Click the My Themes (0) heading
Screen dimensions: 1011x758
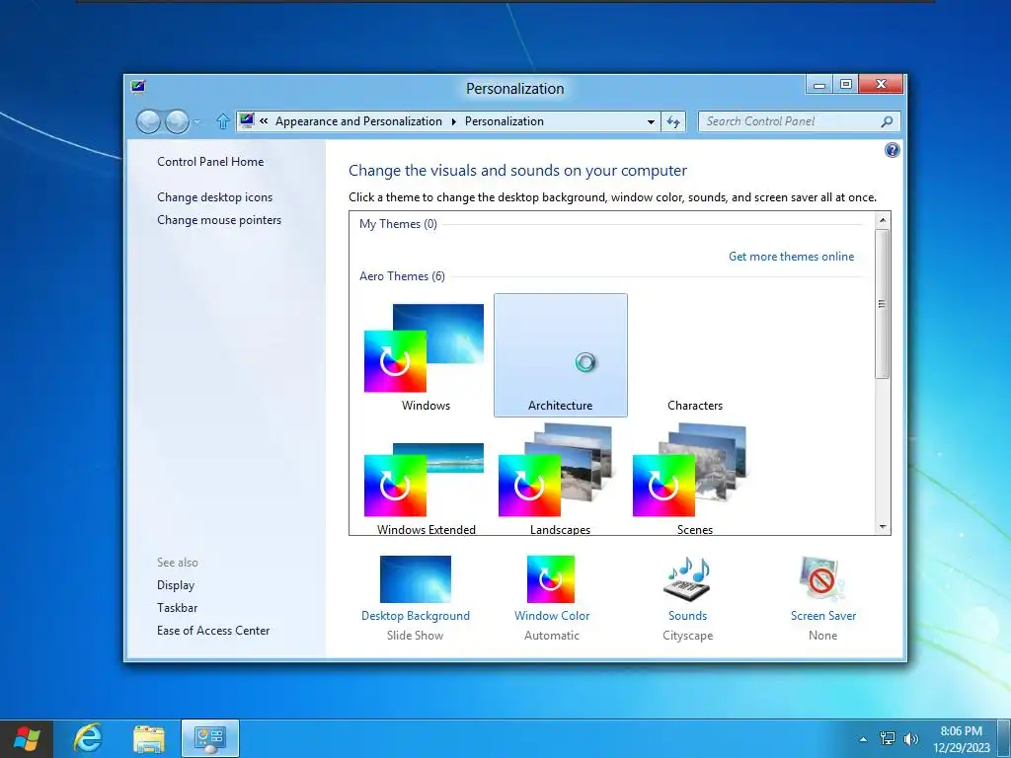[398, 224]
